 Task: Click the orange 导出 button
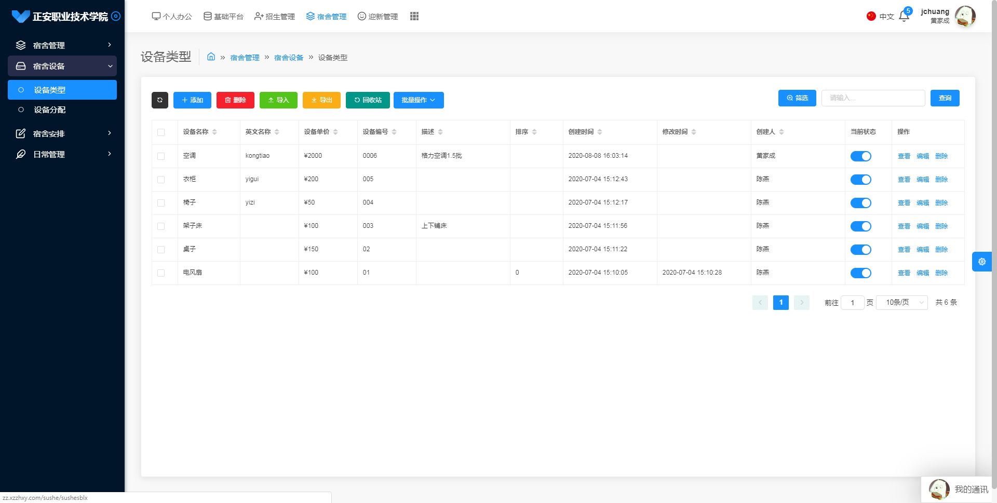click(x=321, y=100)
